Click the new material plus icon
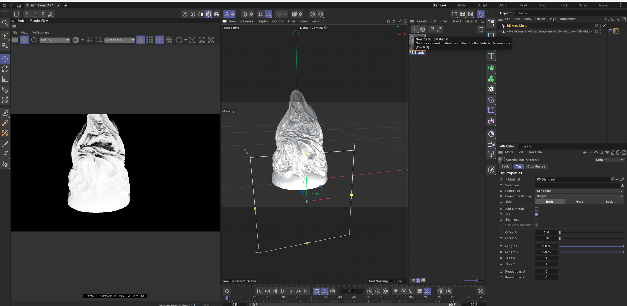Viewport: 627px width, 306px height. pos(414,29)
